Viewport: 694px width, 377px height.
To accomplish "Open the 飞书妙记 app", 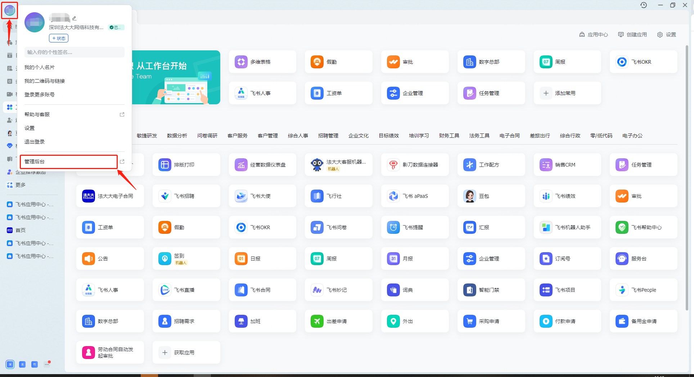I will coord(338,290).
